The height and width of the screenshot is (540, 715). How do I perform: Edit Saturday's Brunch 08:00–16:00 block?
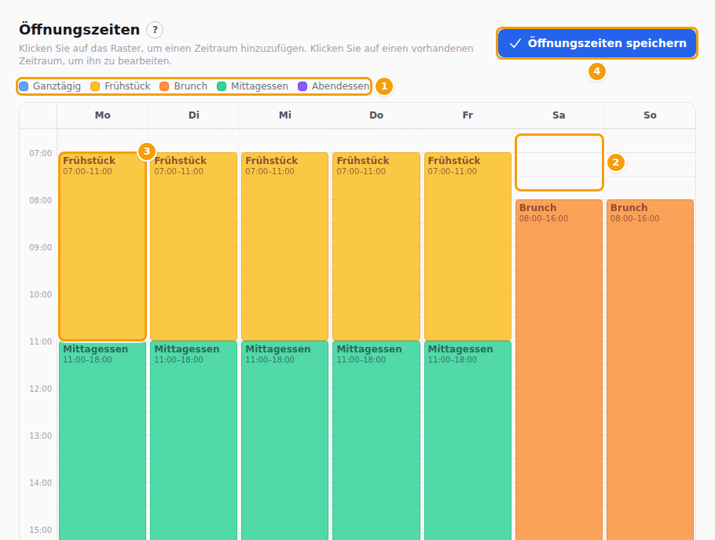[559, 370]
